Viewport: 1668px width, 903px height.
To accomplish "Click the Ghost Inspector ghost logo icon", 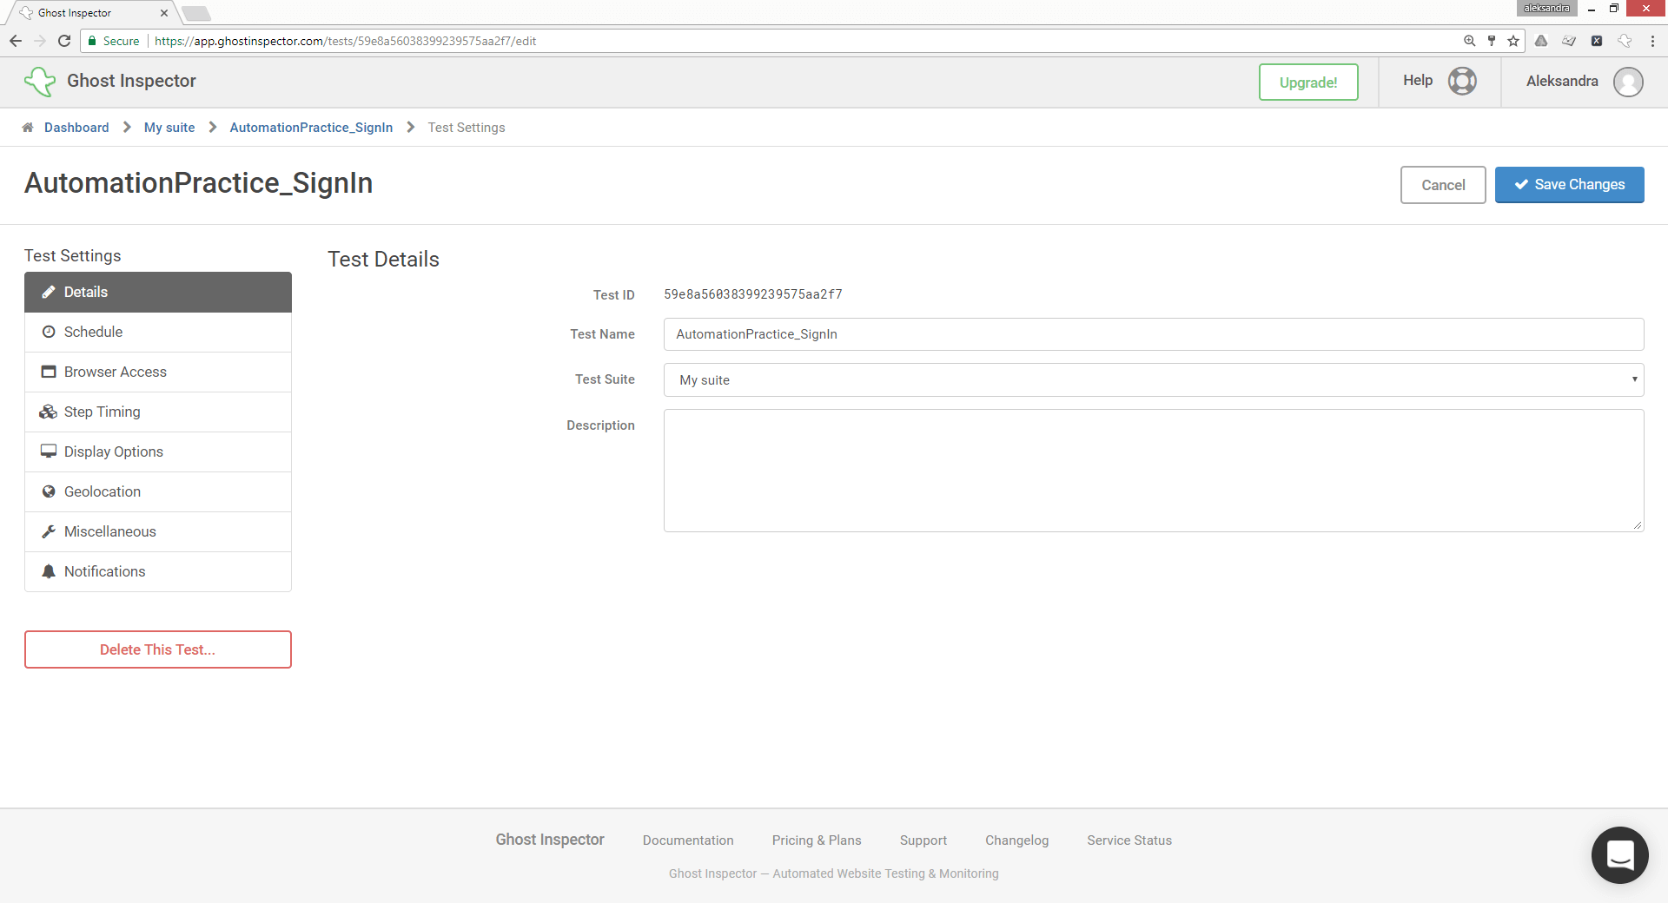I will tap(40, 82).
